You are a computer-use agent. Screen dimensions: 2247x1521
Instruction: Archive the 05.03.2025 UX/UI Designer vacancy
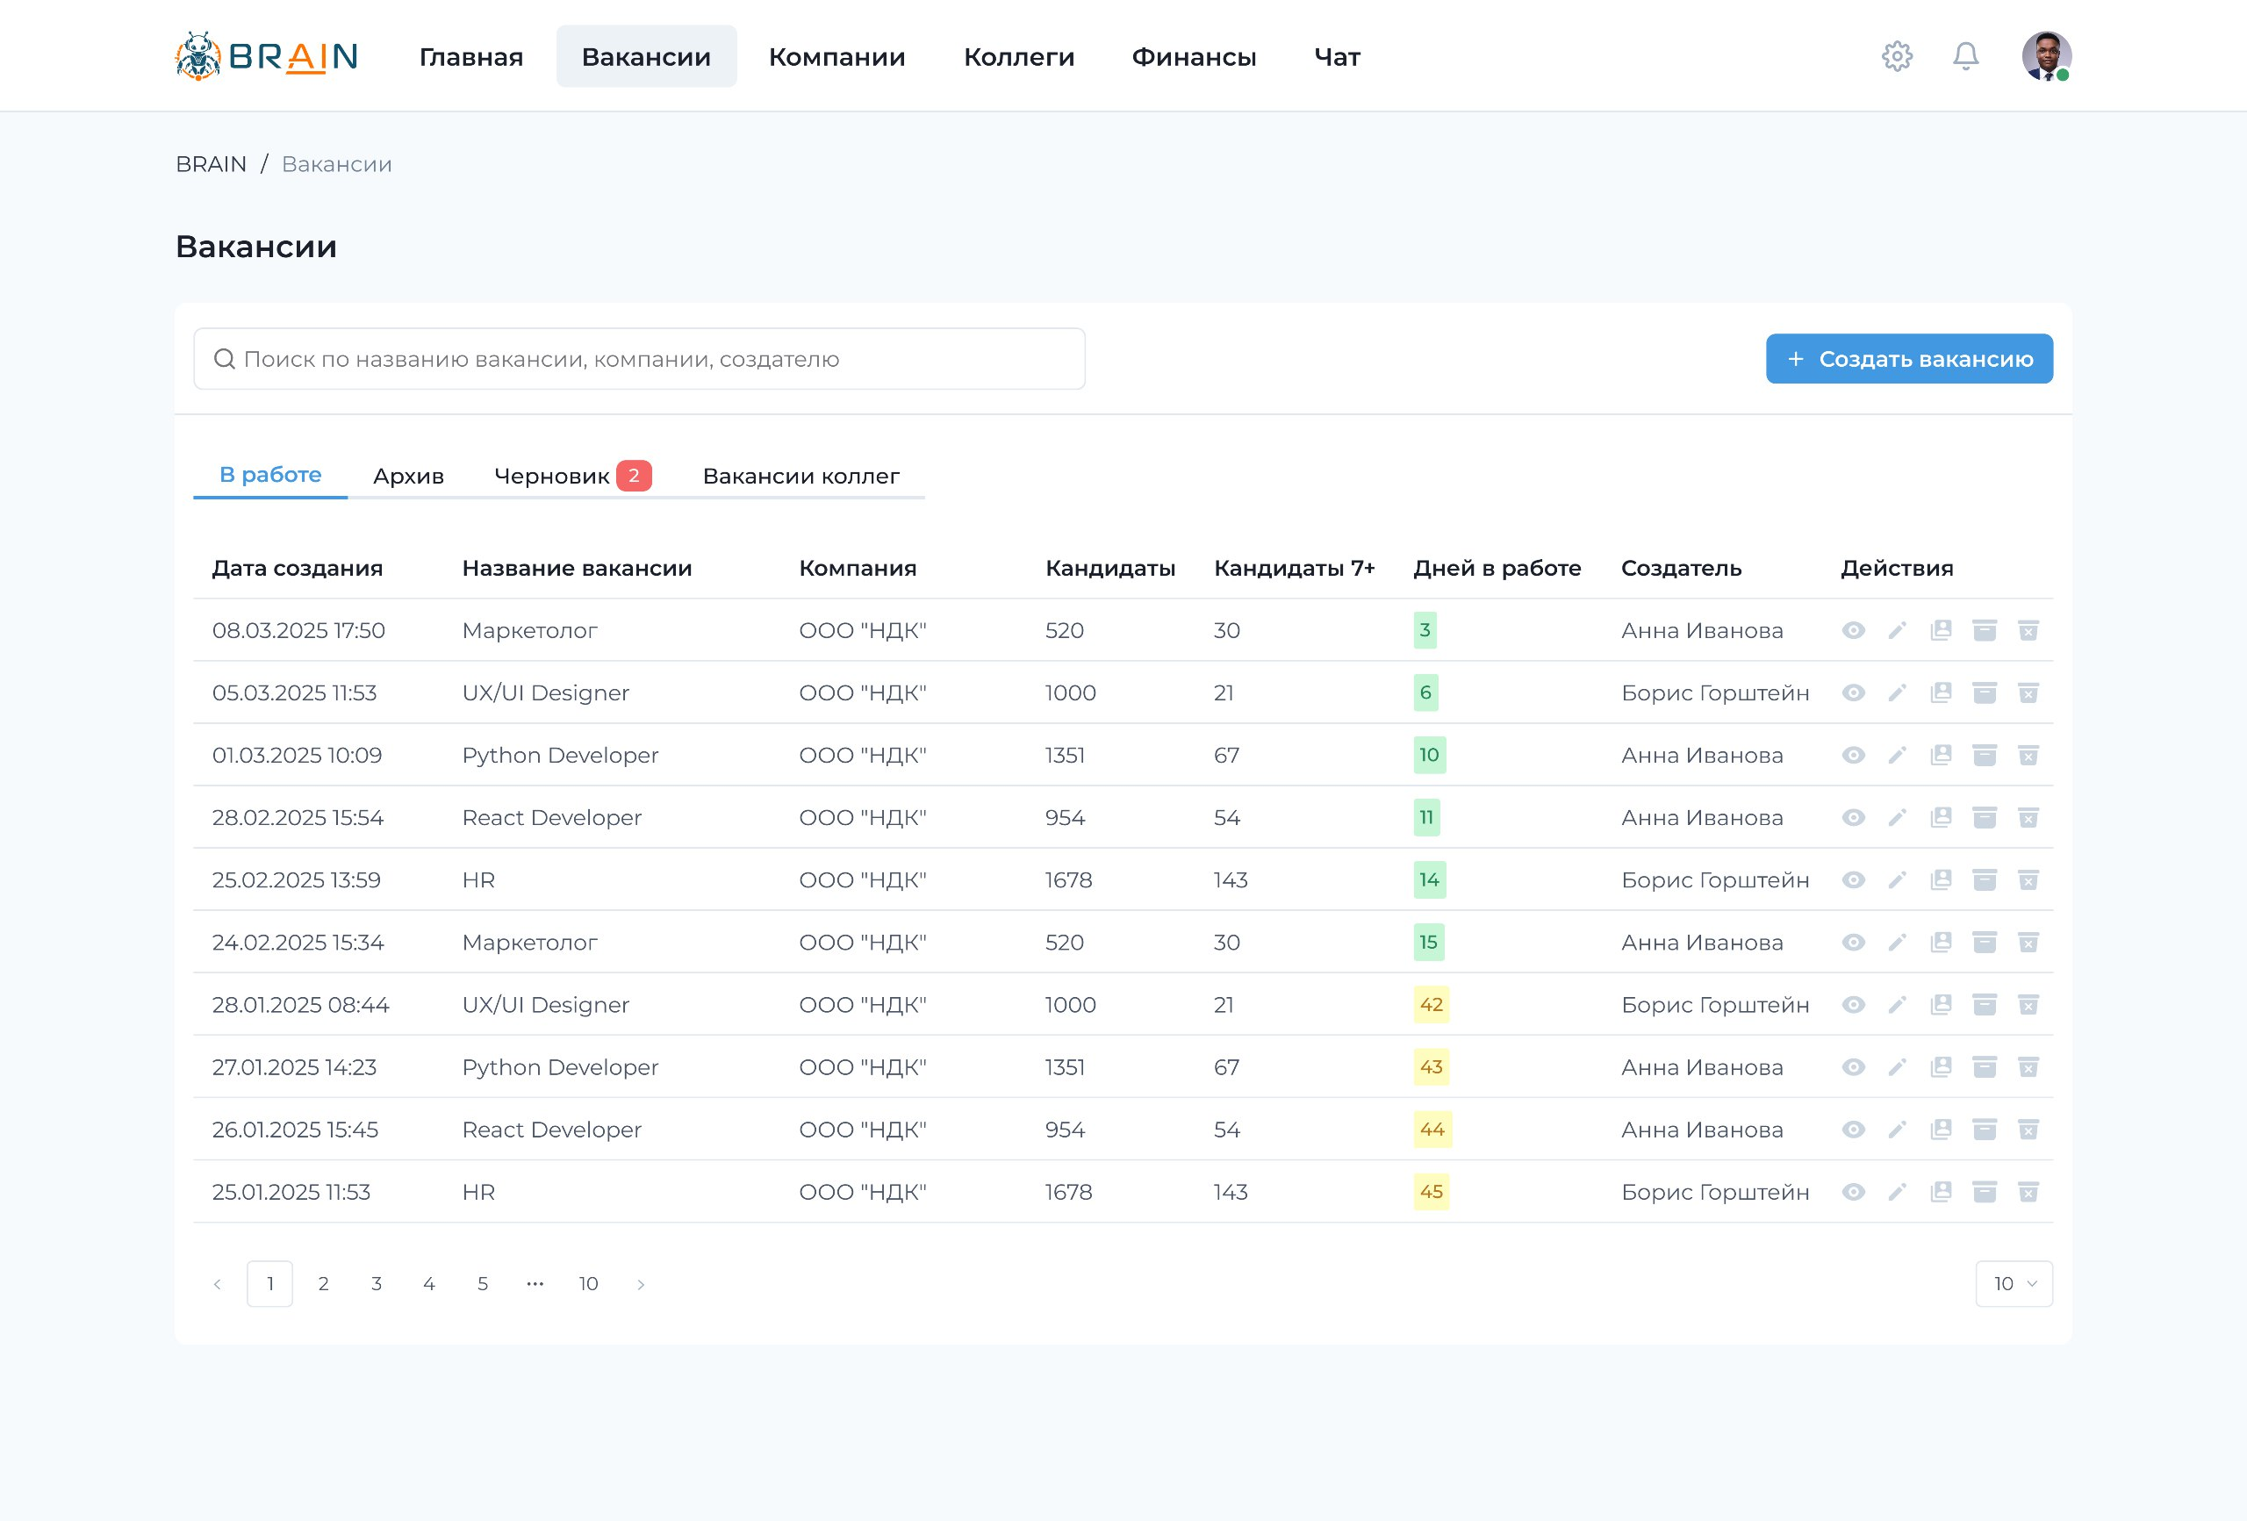coord(1984,692)
